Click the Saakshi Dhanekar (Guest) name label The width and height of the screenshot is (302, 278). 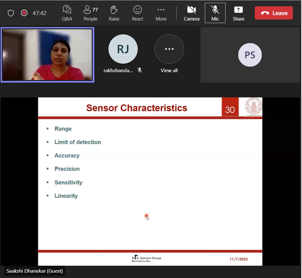(35, 271)
